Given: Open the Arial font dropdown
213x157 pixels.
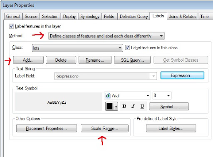Looking at the screenshot, I should click(x=127, y=95).
